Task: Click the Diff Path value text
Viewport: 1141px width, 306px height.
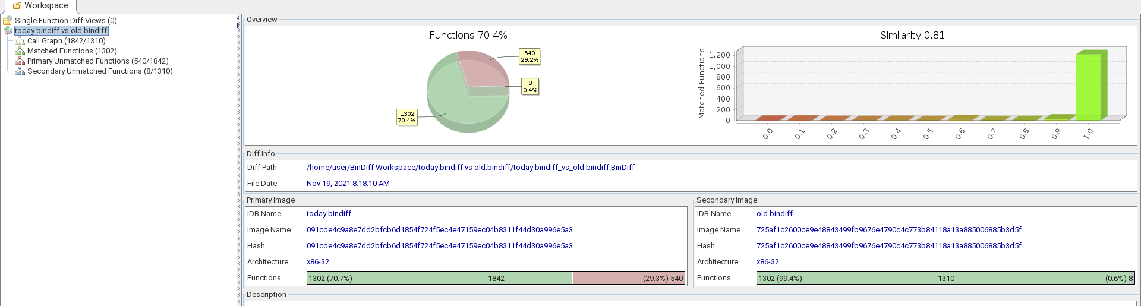Action: (470, 168)
